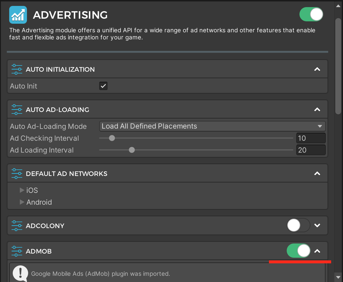Collapse the AdMob section chevron
343x282 pixels.
click(x=317, y=251)
